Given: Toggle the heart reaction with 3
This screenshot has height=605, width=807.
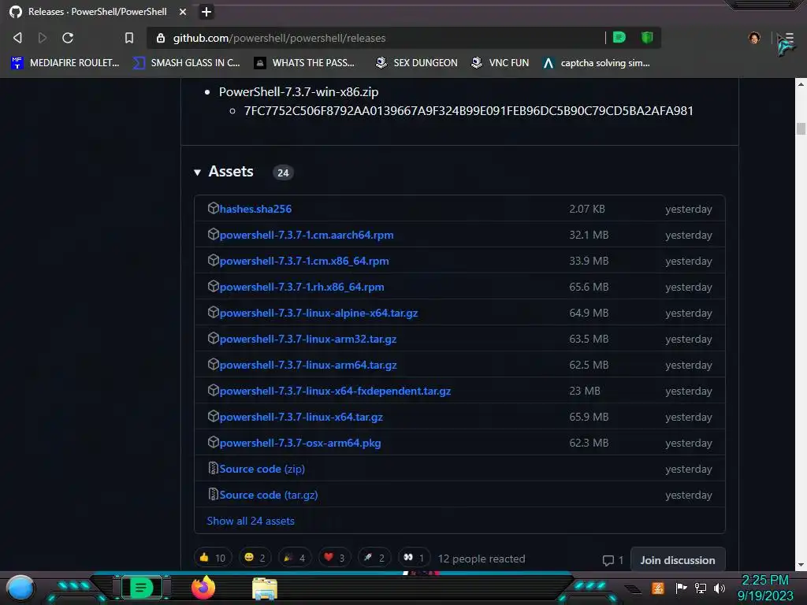Looking at the screenshot, I should [334, 558].
